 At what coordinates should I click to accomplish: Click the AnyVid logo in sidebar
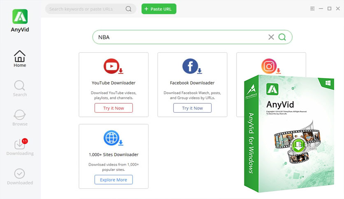click(20, 16)
